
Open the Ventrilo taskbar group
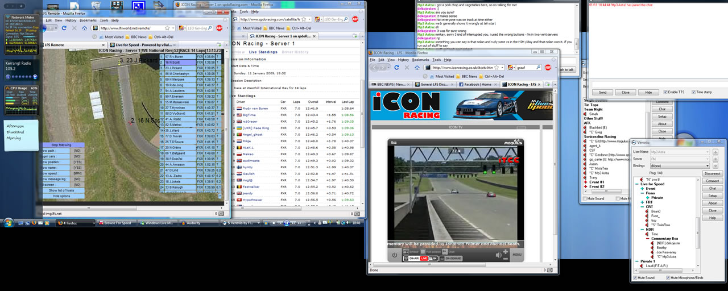240,223
